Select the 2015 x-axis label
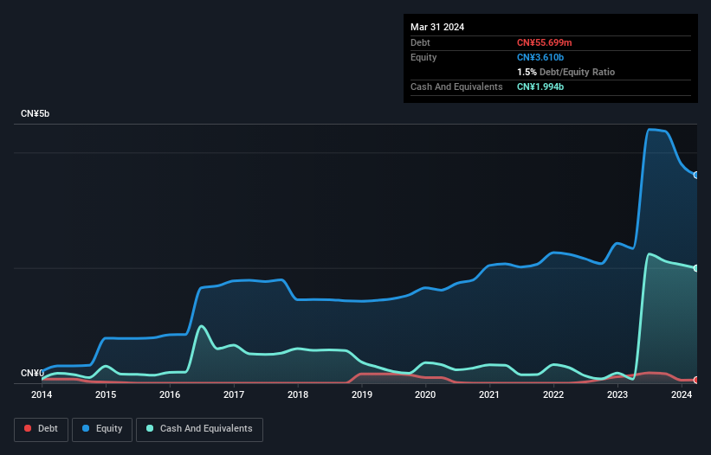The width and height of the screenshot is (711, 455). coord(106,394)
